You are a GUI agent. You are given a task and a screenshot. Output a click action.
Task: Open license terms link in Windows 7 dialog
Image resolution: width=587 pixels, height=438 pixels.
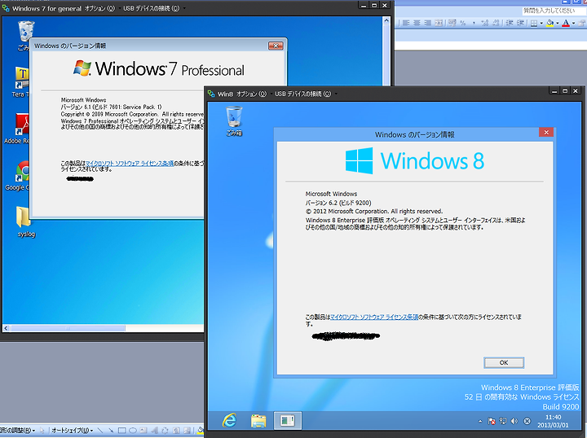click(130, 164)
